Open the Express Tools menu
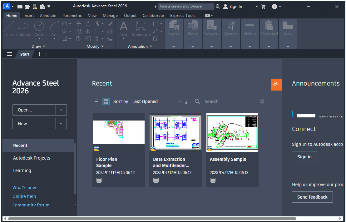Screen dimensions: 346x222 [x=183, y=15]
